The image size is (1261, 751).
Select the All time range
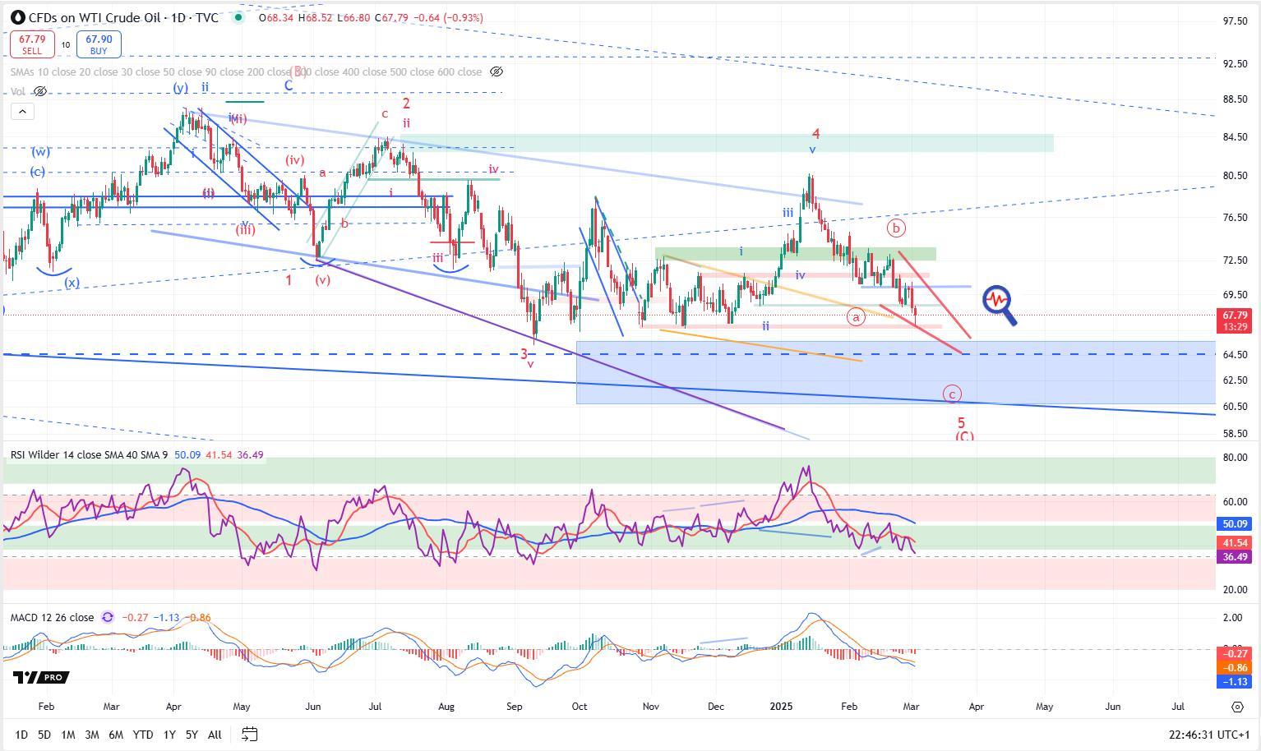tap(215, 735)
